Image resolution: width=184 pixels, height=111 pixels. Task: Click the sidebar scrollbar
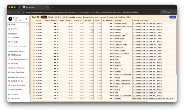pos(30,55)
